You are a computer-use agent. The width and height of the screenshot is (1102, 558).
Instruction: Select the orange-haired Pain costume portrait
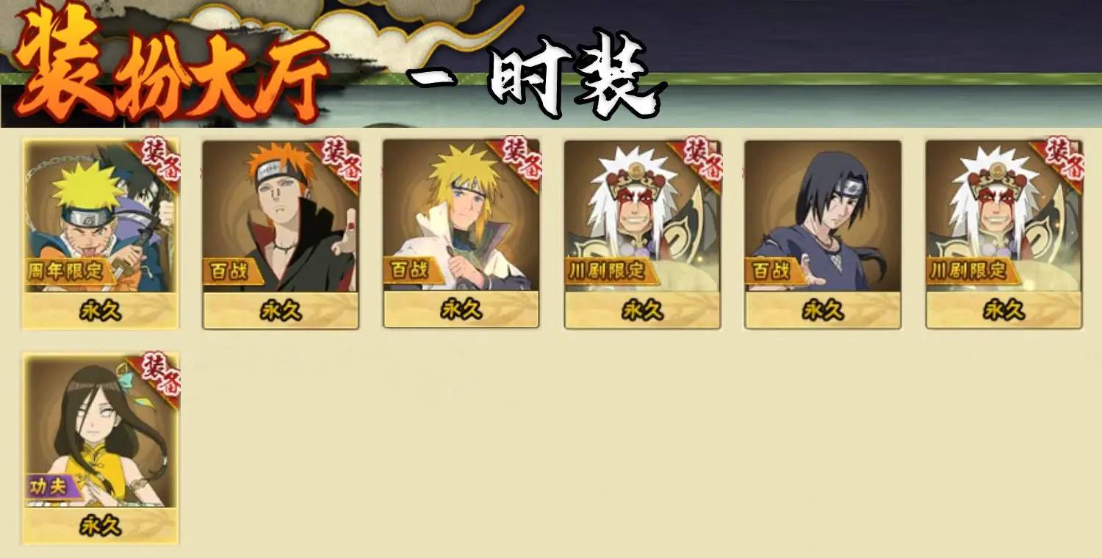pyautogui.click(x=281, y=217)
